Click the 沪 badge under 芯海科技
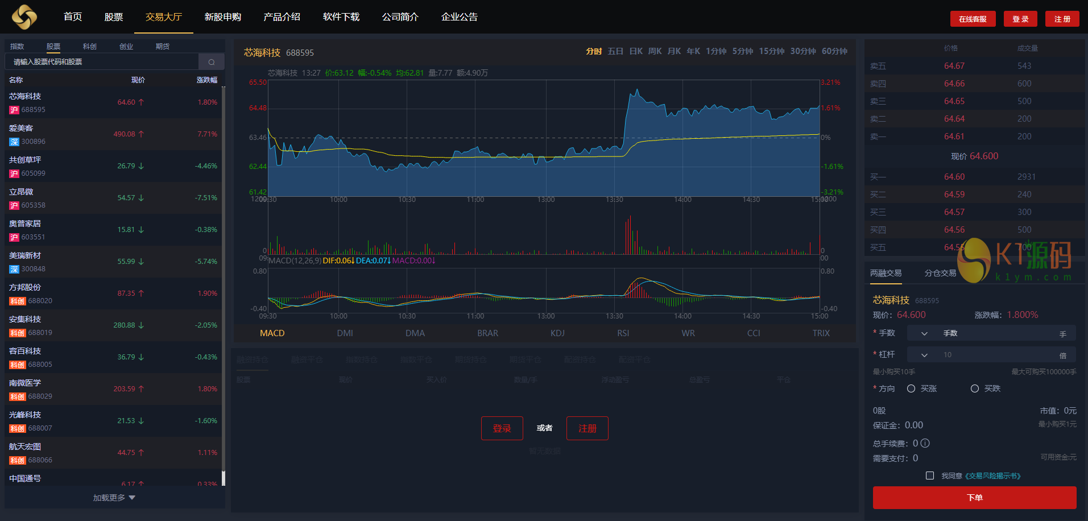 (14, 110)
